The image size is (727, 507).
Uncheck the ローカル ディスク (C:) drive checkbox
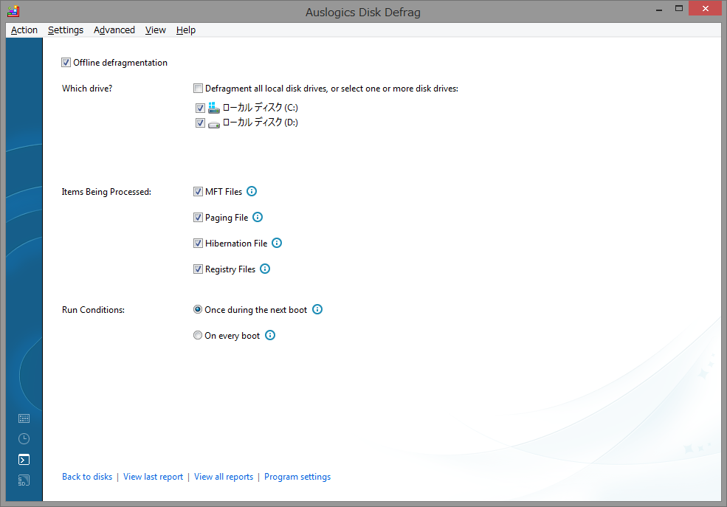[x=200, y=108]
